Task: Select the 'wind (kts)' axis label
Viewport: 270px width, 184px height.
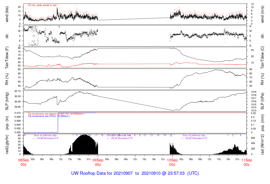Action: tap(7, 14)
